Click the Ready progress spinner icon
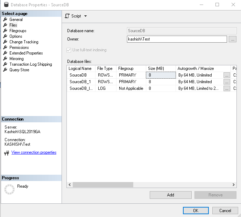This screenshot has width=241, height=217. [x=9, y=189]
